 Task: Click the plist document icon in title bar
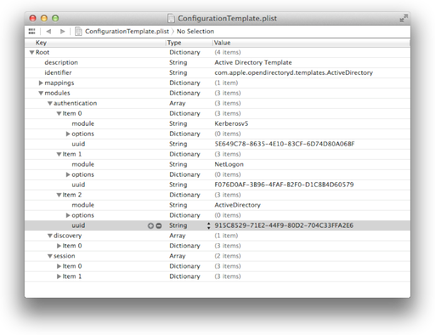pos(172,19)
